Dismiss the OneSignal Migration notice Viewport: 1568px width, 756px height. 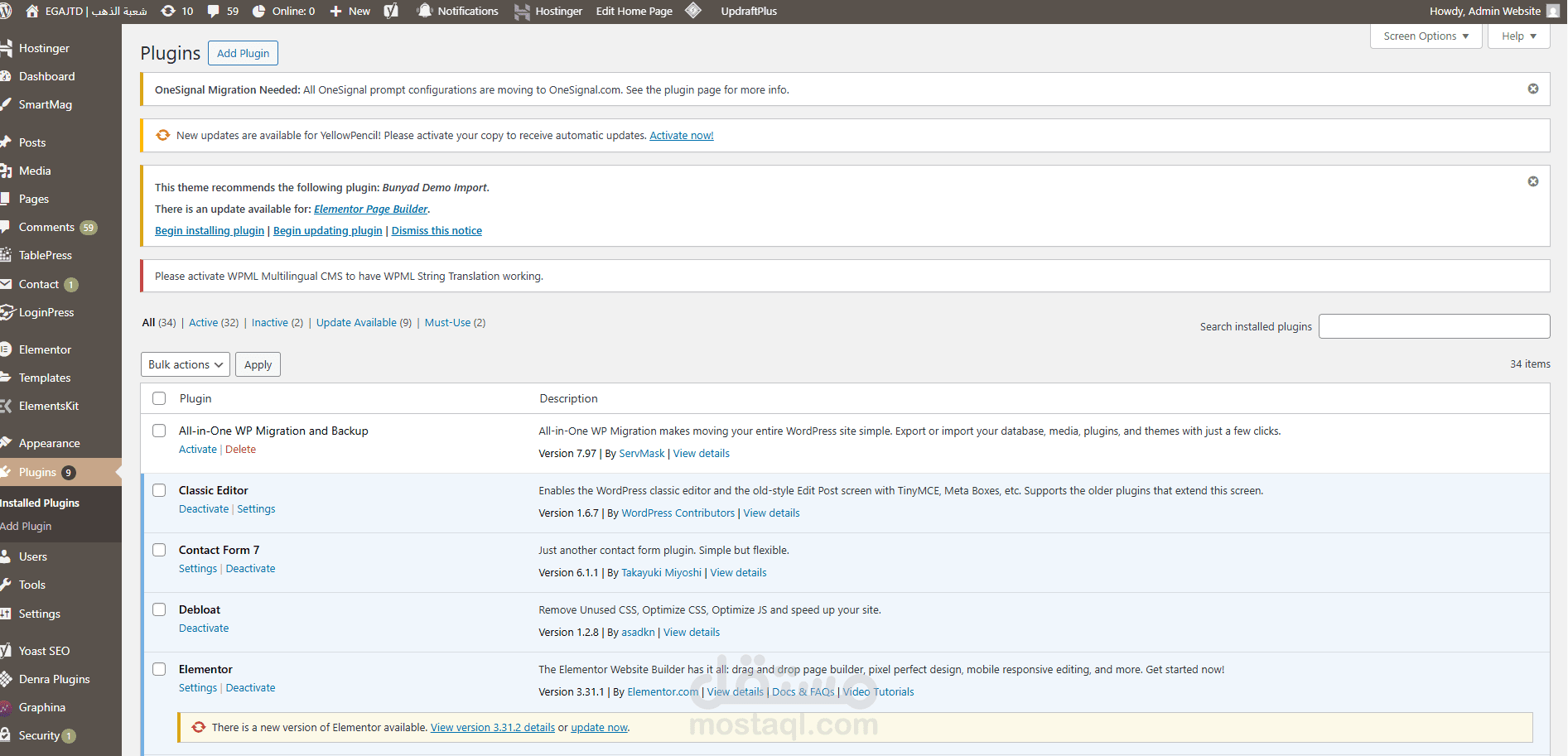tap(1533, 89)
